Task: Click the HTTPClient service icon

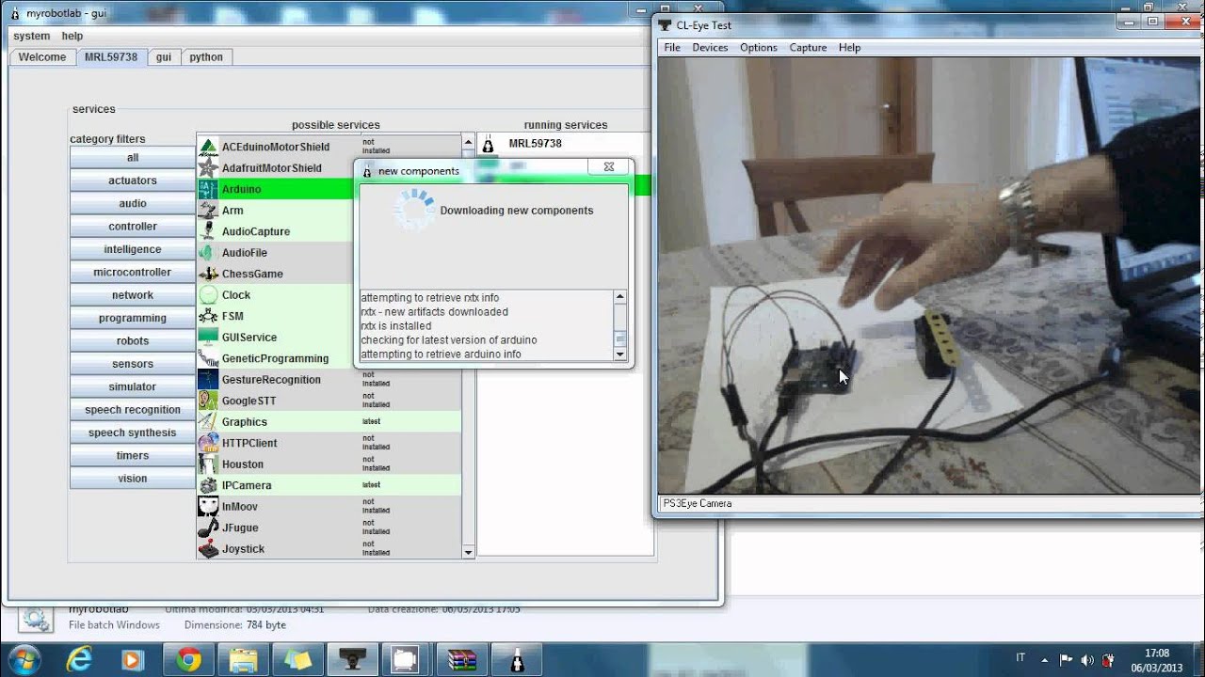Action: (208, 443)
